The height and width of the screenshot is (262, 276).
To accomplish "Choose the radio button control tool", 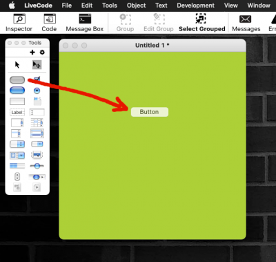I will coord(37,91).
